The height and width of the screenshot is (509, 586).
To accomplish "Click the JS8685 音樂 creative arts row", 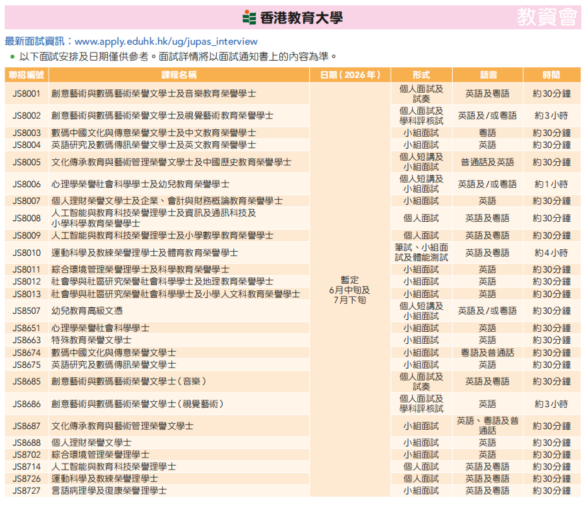I will (x=133, y=381).
